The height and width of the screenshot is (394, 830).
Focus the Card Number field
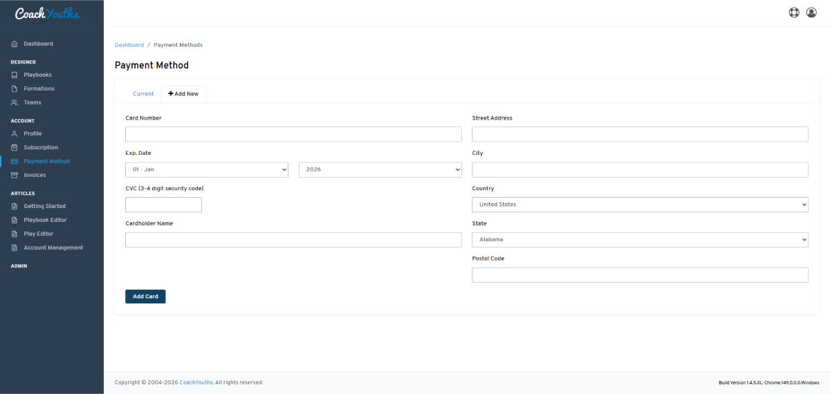pos(293,134)
